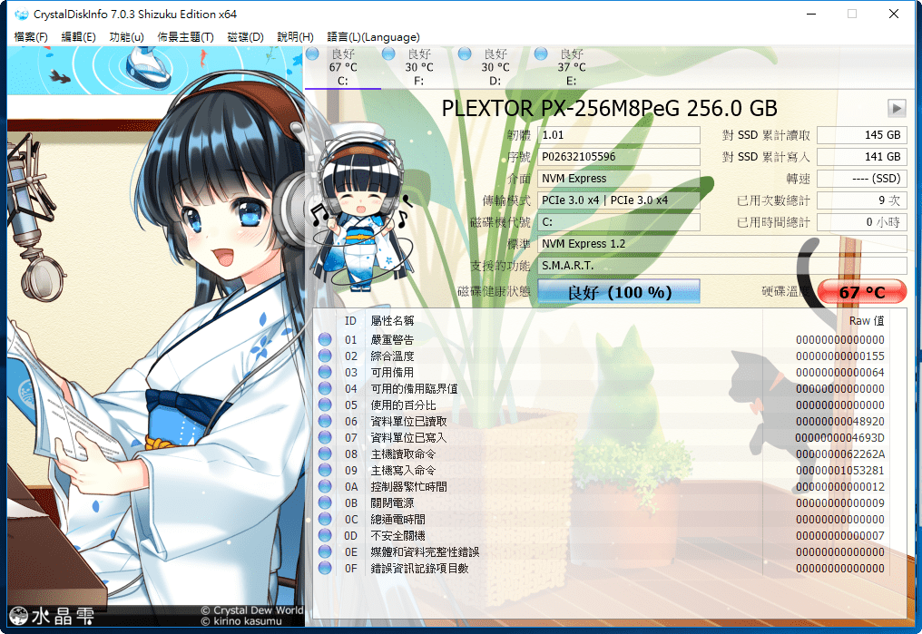Select the 錯誤資訊記錄項目數 attribute name

click(x=420, y=568)
